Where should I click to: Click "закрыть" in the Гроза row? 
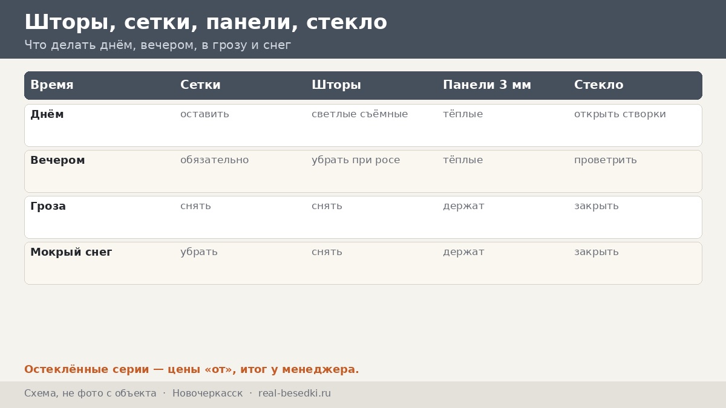[597, 206]
